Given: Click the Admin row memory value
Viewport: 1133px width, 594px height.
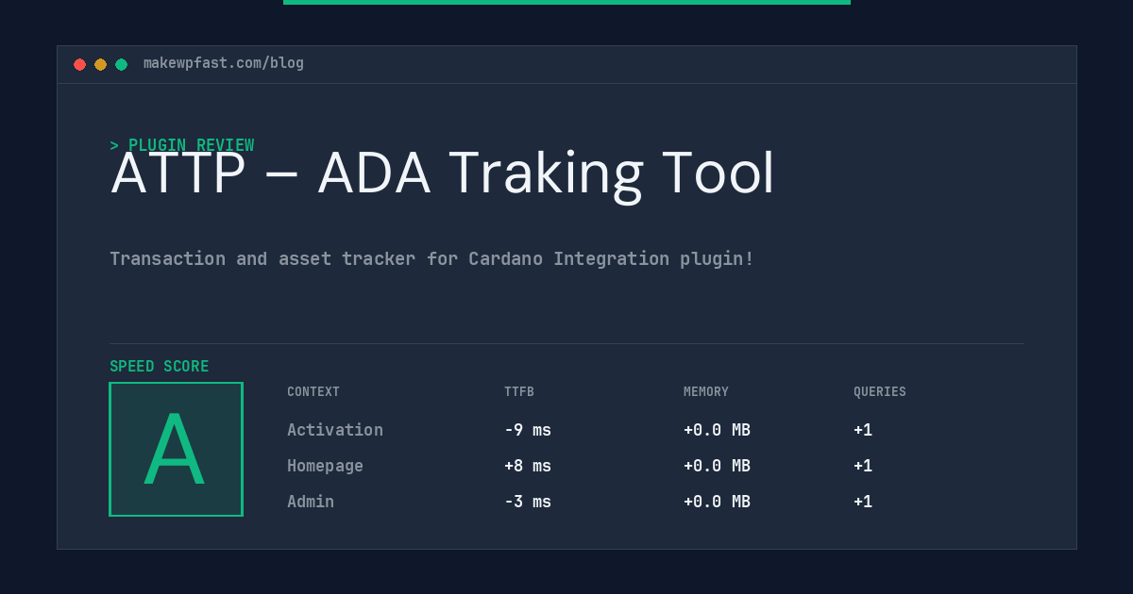Looking at the screenshot, I should [x=717, y=502].
